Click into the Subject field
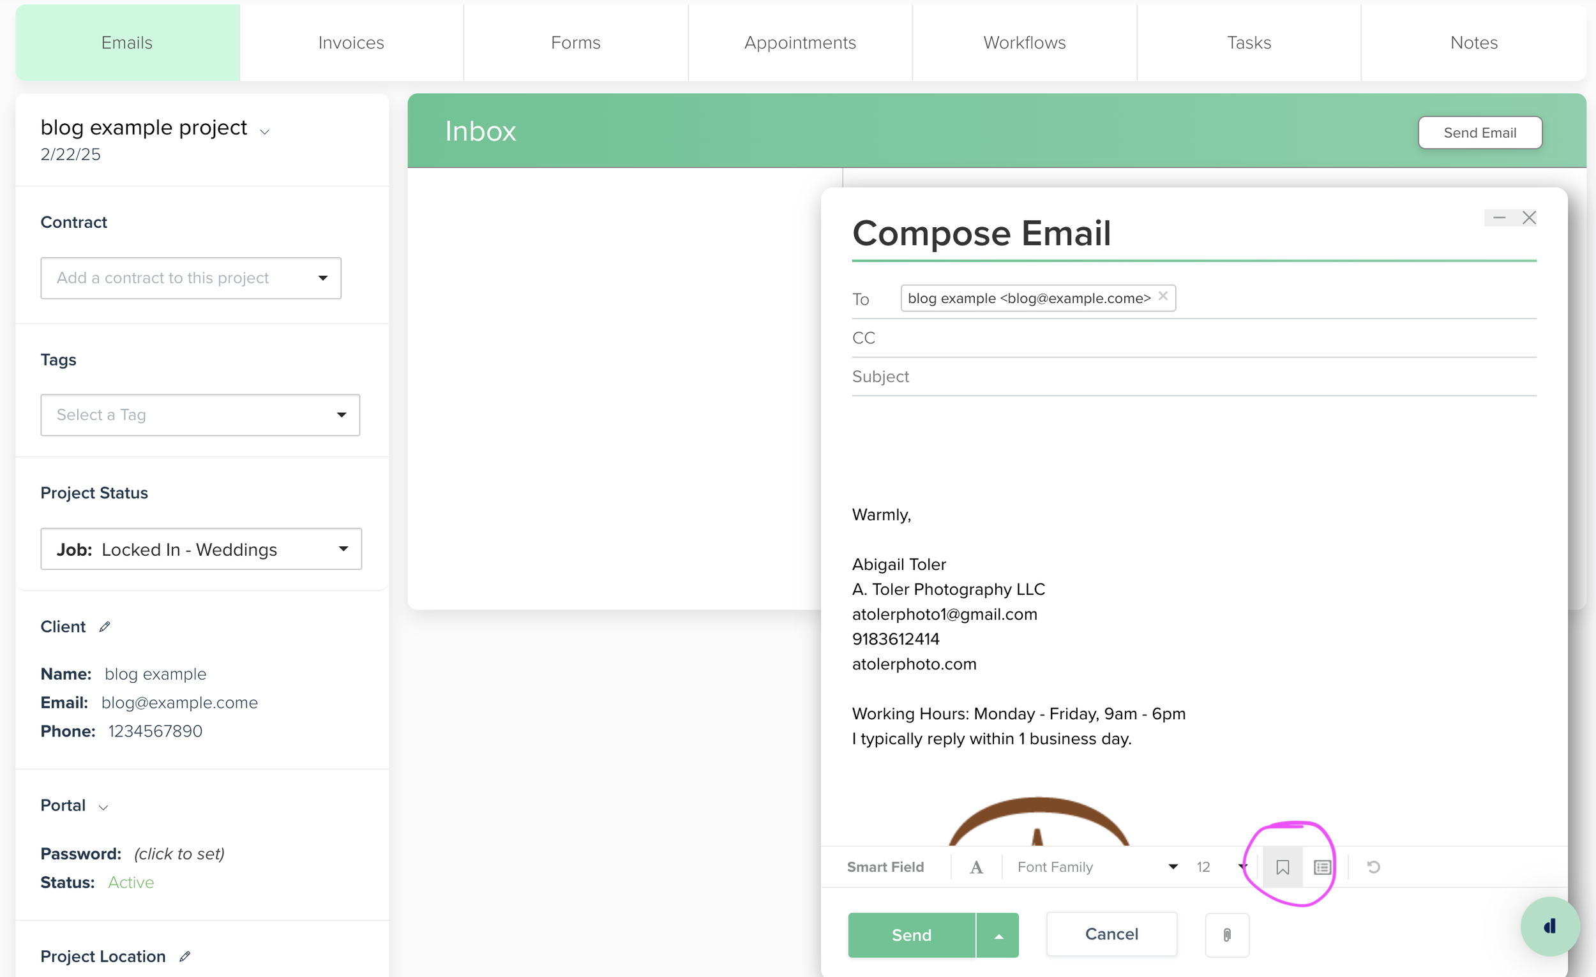The width and height of the screenshot is (1596, 977). [1193, 376]
